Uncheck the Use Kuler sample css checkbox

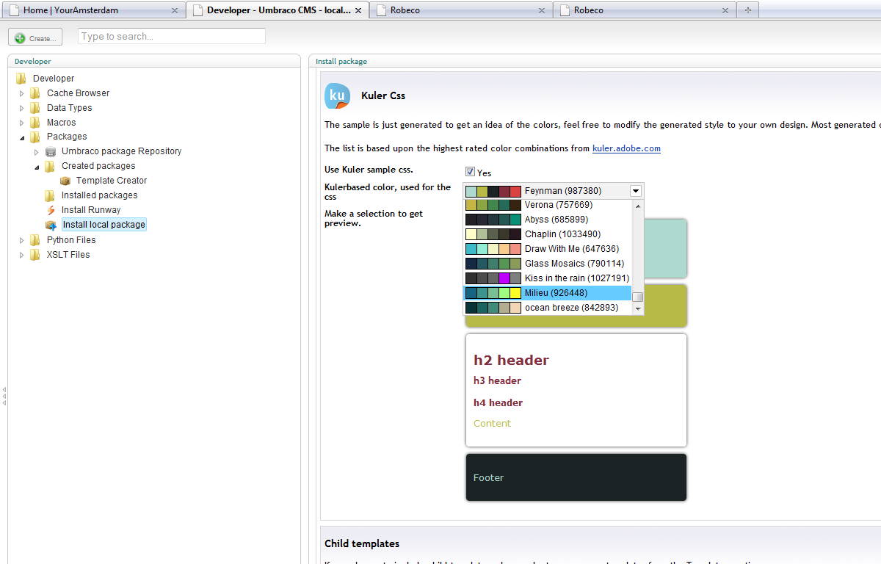tap(470, 172)
